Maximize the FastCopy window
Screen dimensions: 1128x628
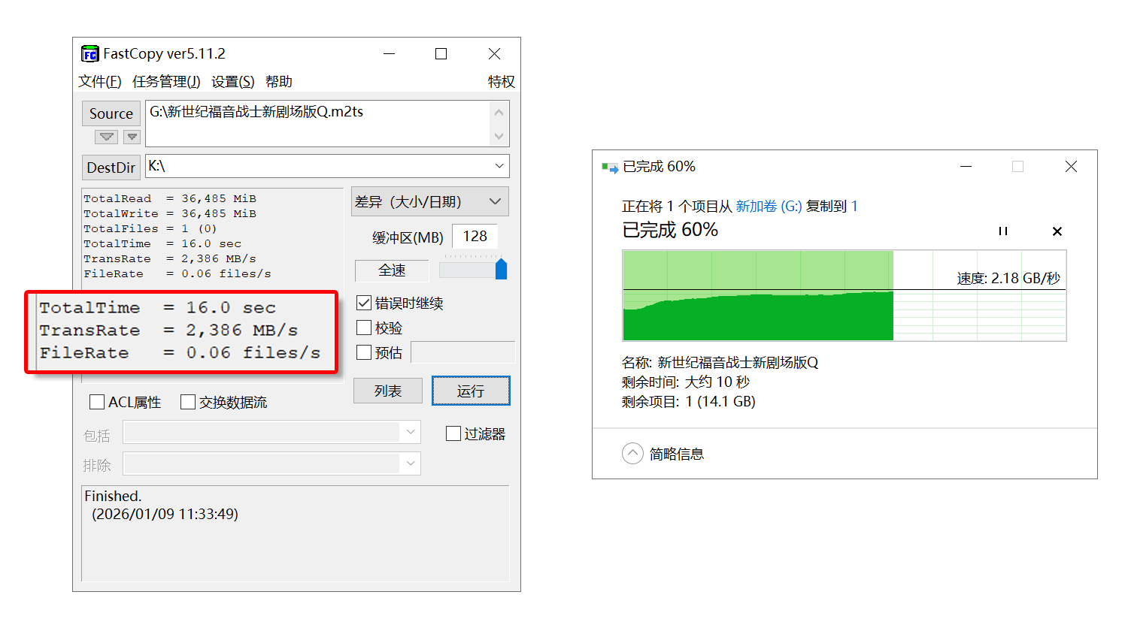click(x=441, y=53)
